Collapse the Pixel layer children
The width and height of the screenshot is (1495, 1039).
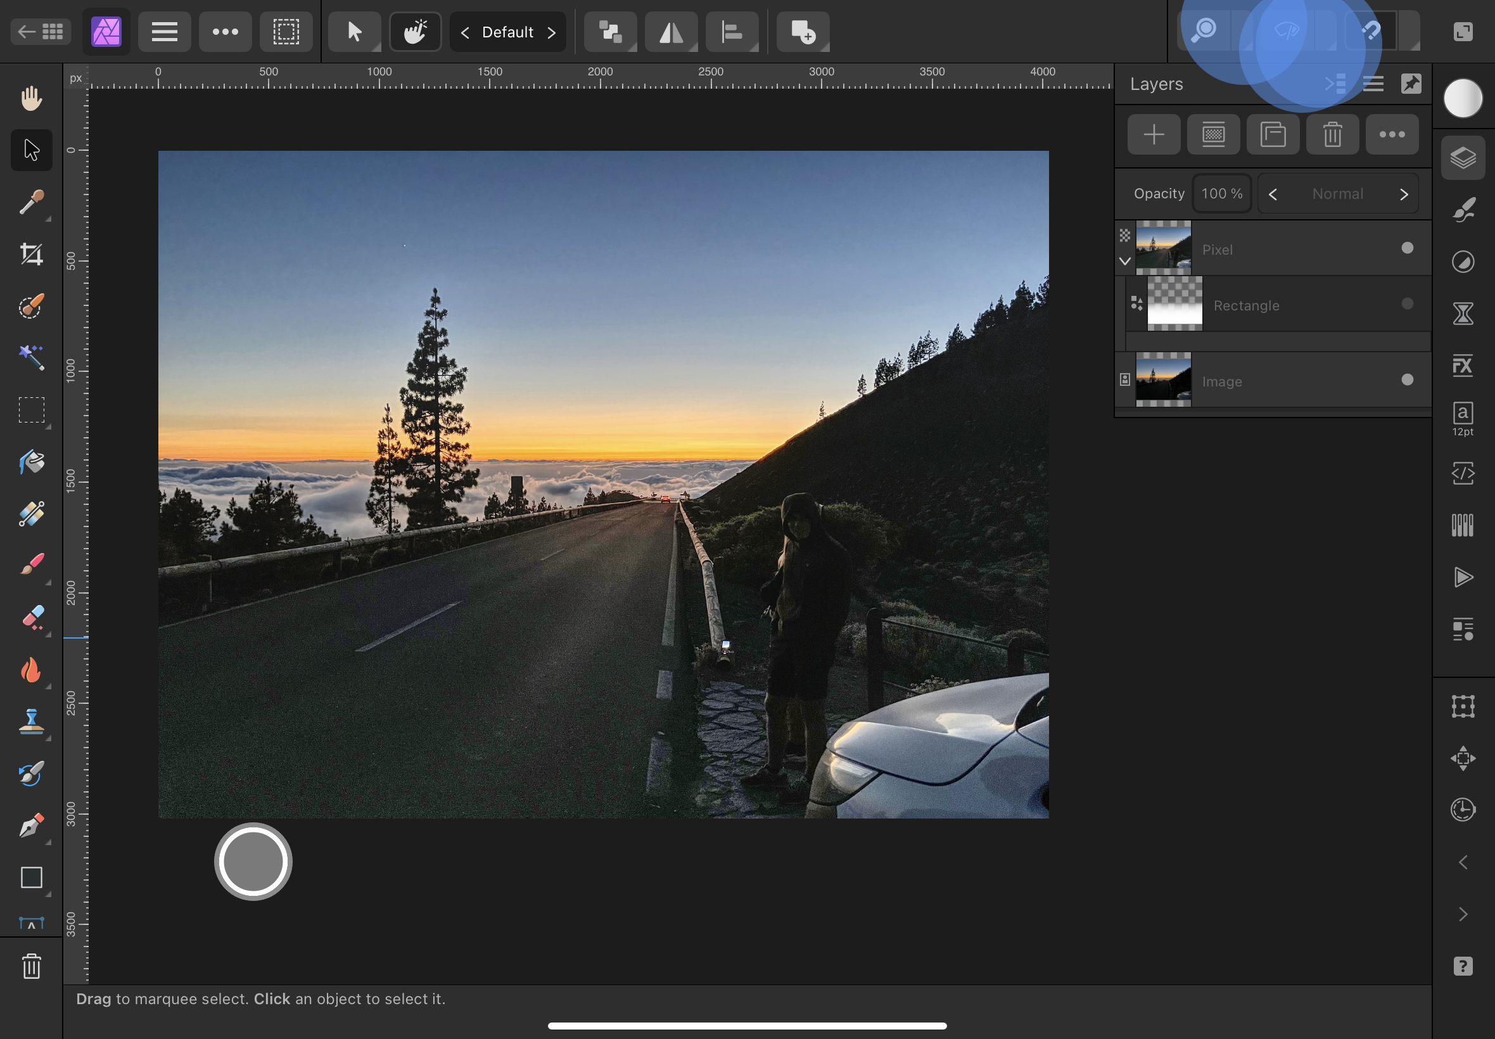coord(1124,261)
